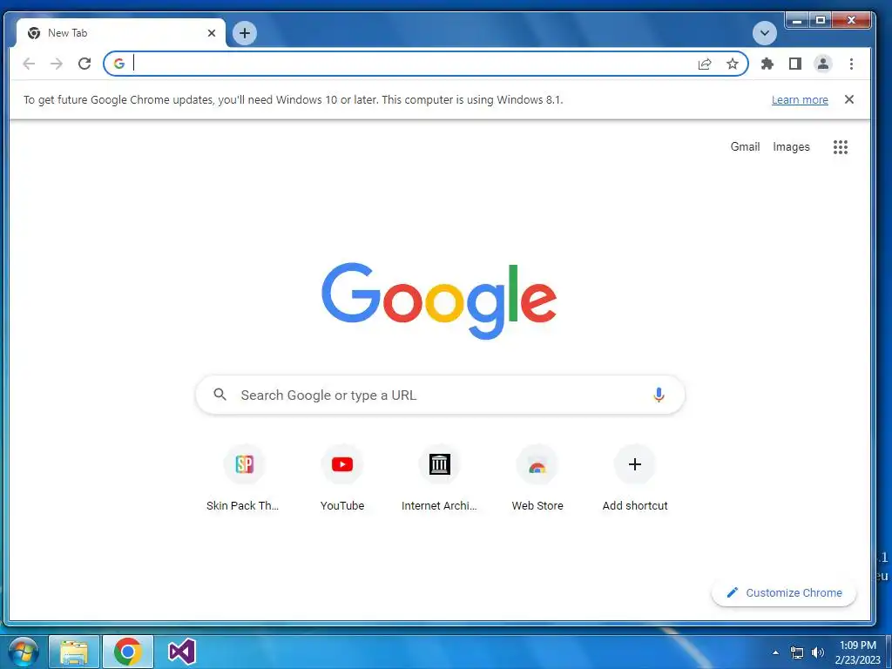Open the Windows Start orb
Viewport: 892px width, 669px height.
[24, 652]
